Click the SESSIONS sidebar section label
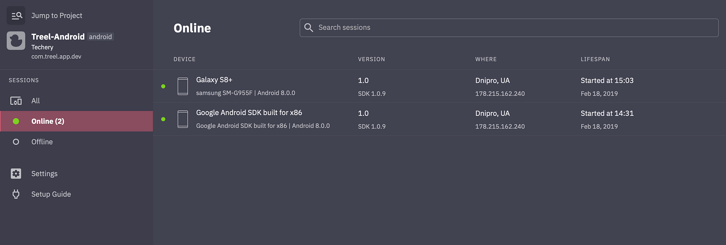This screenshot has width=726, height=245. [x=24, y=80]
